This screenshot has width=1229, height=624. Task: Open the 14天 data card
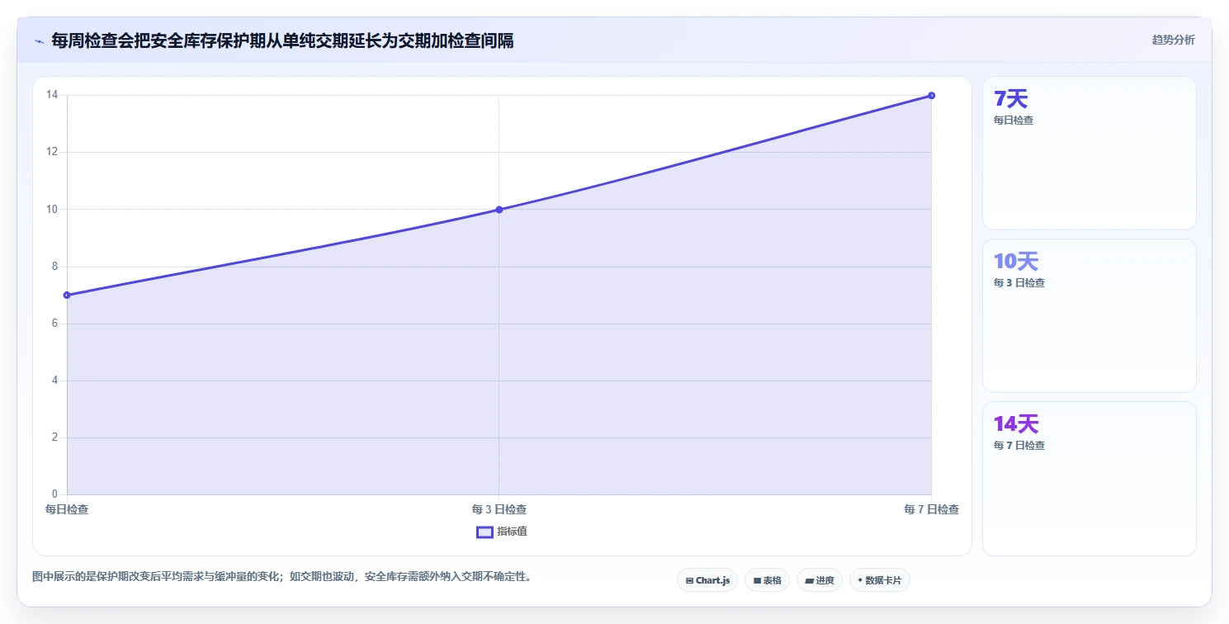coord(1089,478)
